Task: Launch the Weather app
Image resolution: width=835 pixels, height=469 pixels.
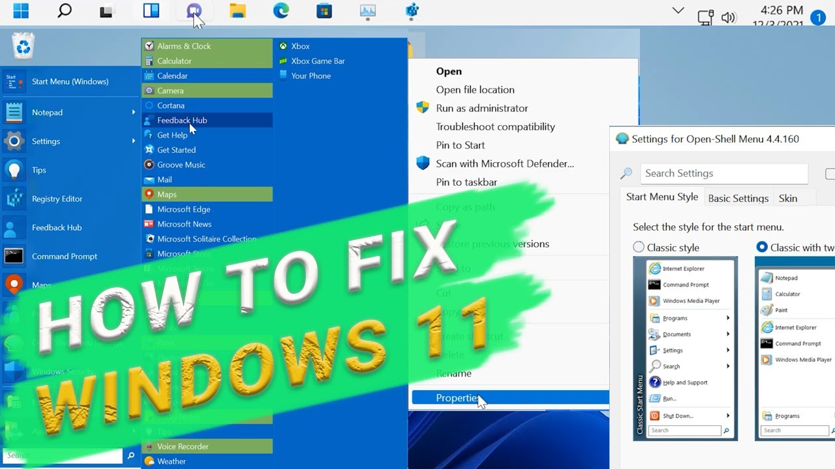Action: (207, 461)
